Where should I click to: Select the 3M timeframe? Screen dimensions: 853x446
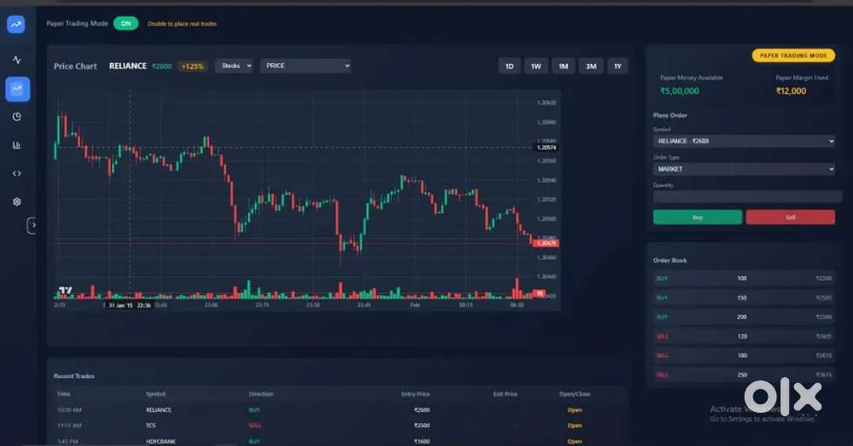tap(591, 67)
